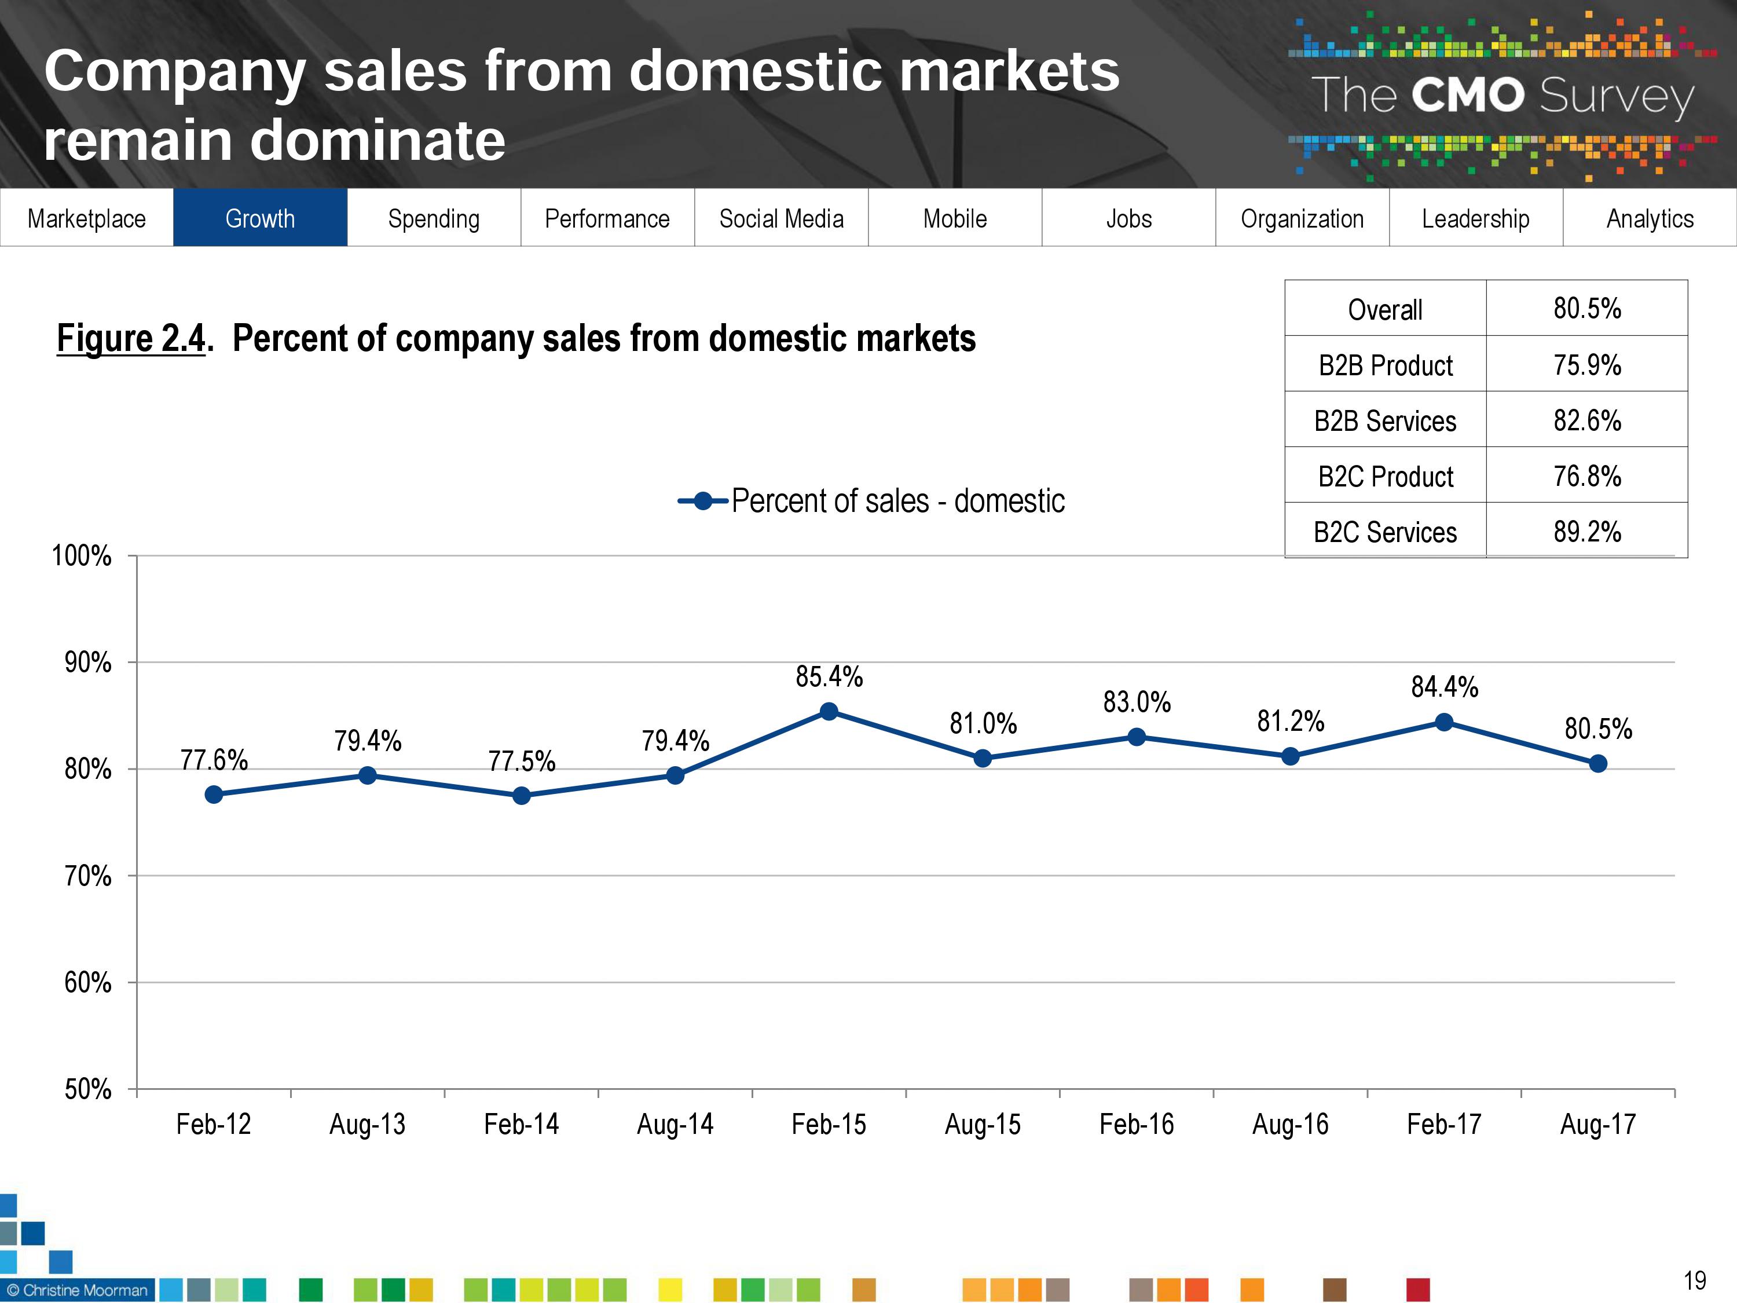Select the Feb-12 data point at 77.6%
Viewport: 1737px width, 1303px height.
click(214, 795)
